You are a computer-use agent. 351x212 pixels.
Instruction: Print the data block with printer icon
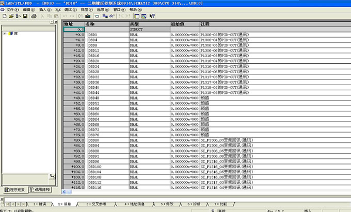click(x=34, y=16)
